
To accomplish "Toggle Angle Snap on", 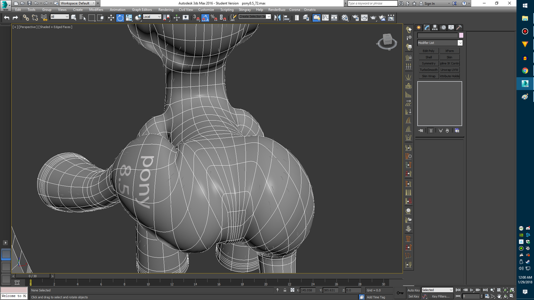I will 204,17.
